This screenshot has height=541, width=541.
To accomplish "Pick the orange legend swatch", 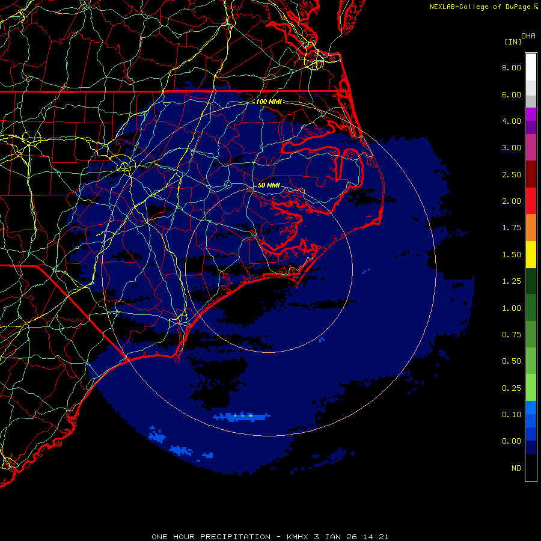I will coord(531,228).
